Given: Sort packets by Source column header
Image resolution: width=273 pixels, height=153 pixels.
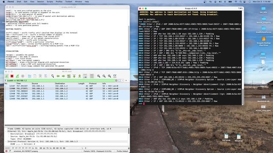Looking at the screenshot, I should click(x=35, y=83).
